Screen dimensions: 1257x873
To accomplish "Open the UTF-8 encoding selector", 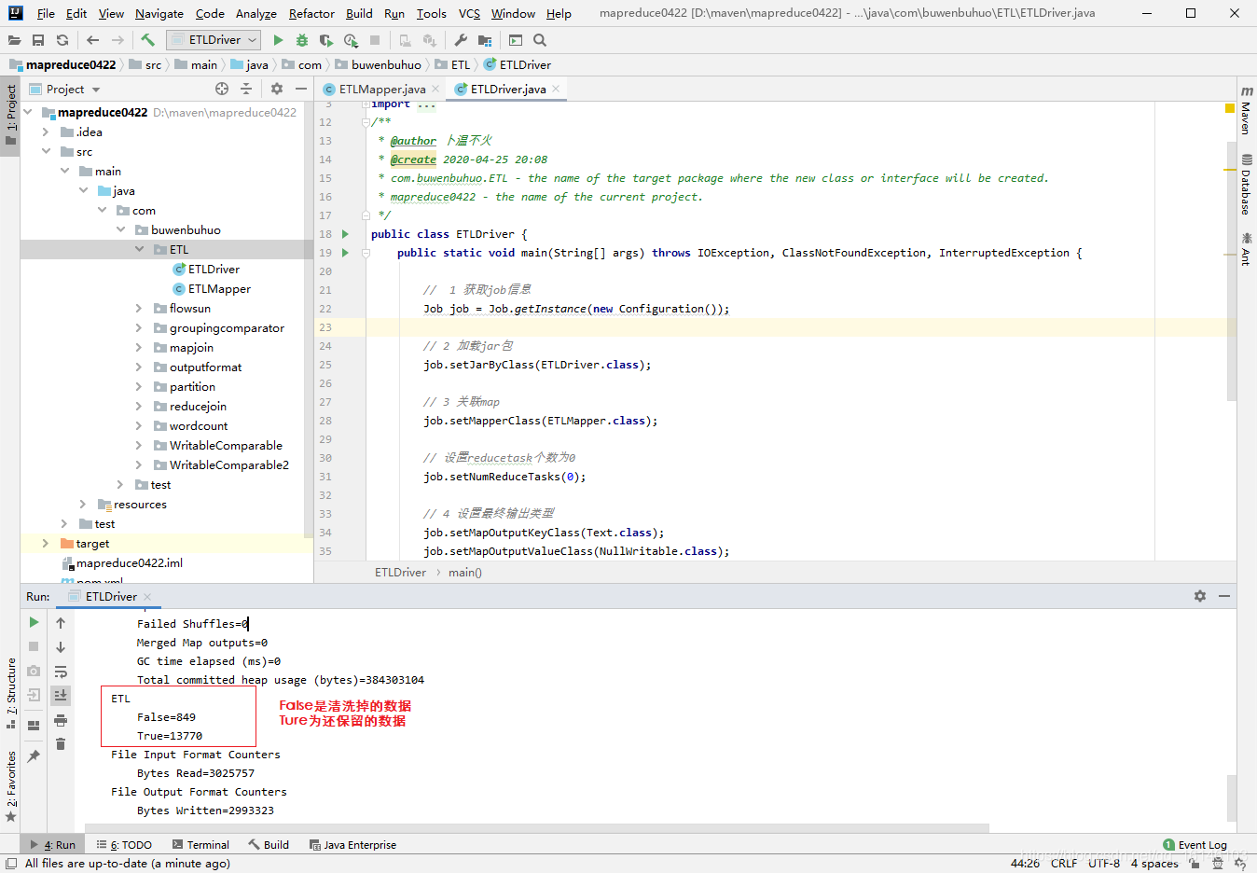I will (1104, 863).
